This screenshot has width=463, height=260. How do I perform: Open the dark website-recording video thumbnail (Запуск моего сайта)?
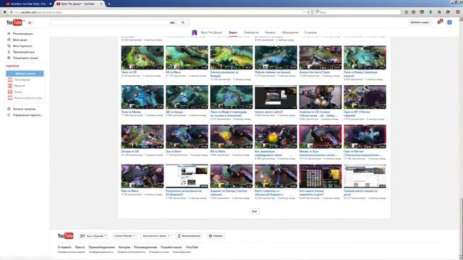tap(276, 97)
